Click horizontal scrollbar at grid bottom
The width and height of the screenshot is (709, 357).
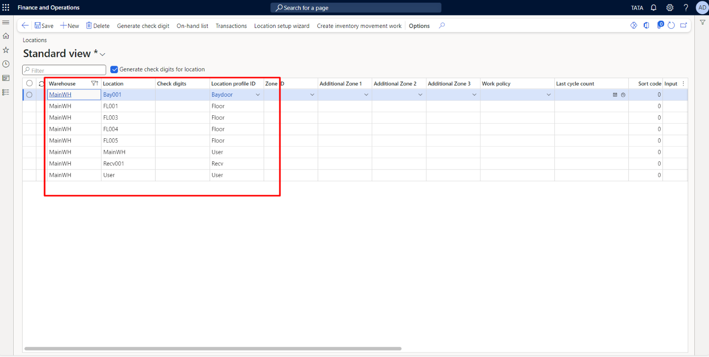coord(213,349)
